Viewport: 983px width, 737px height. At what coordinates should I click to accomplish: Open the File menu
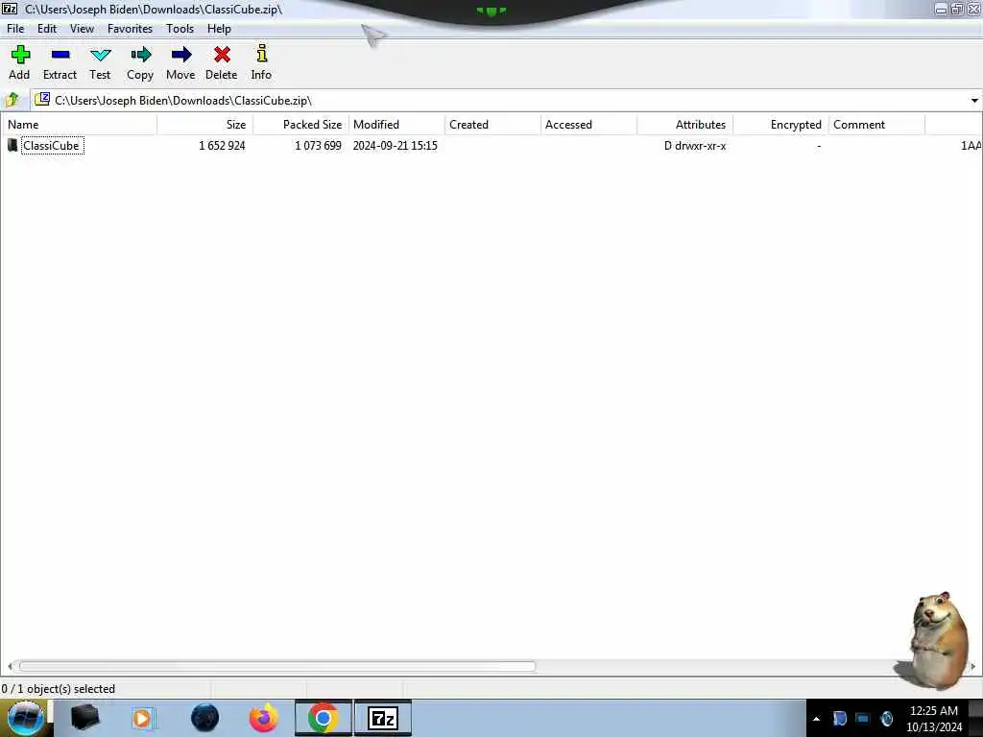(15, 29)
